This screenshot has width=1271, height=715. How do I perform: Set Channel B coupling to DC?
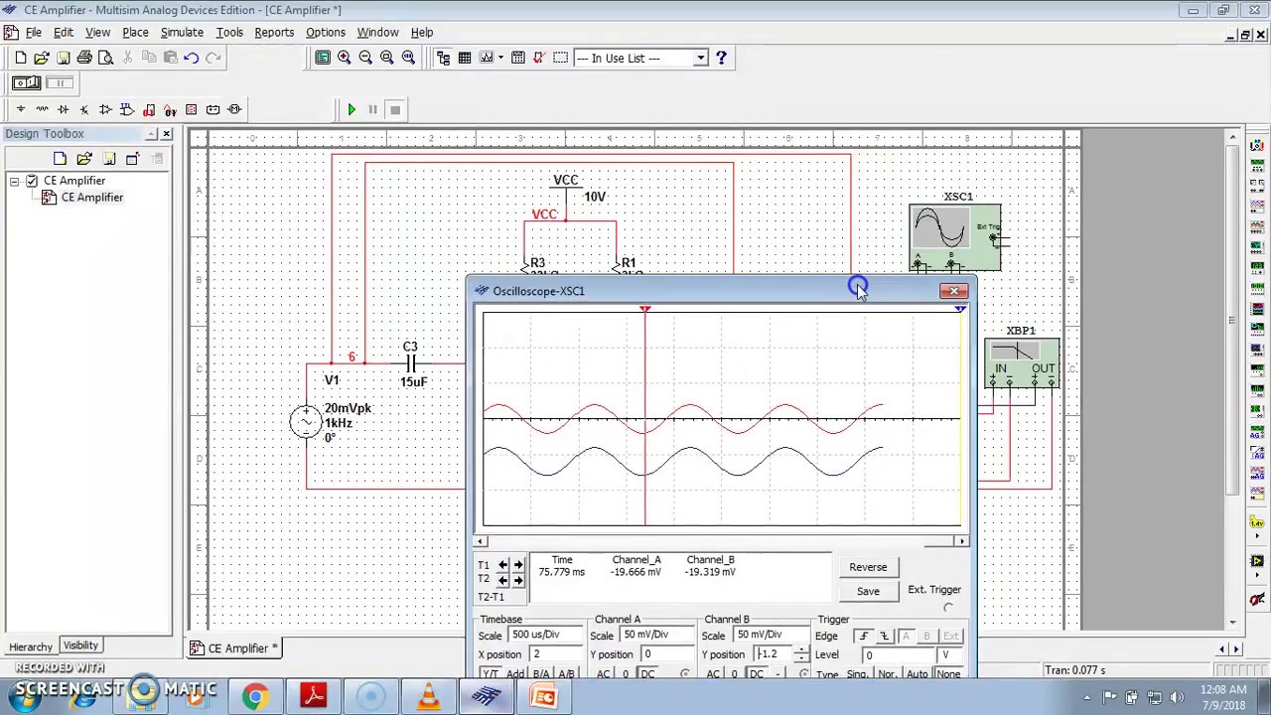coord(757,674)
